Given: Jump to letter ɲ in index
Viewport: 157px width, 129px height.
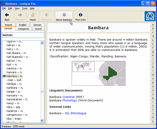Looking at the screenshot, I should click(153, 83).
